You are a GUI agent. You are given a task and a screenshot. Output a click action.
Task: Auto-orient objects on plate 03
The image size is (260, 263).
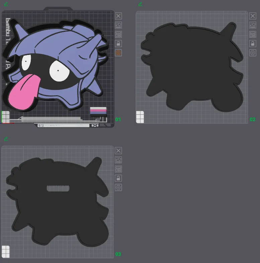[118, 160]
